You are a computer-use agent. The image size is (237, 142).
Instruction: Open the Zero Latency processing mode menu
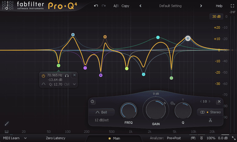coord(55,138)
